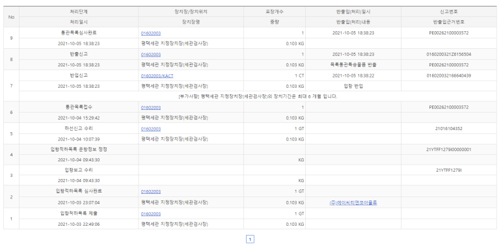The width and height of the screenshot is (503, 244).
Task: Select PE00262100003572 below 0160200321Z6156504
Action: point(449,65)
